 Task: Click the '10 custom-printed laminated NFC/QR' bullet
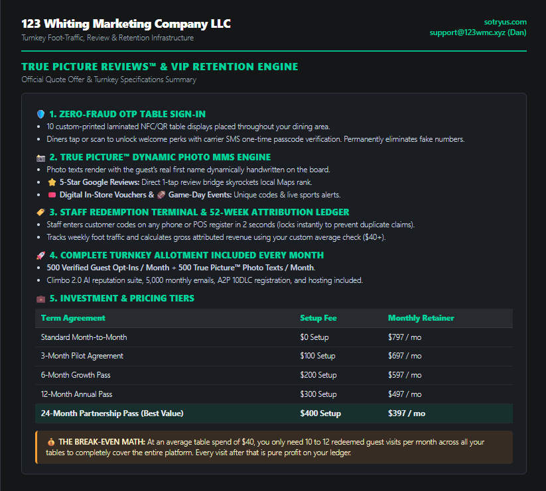pos(188,127)
